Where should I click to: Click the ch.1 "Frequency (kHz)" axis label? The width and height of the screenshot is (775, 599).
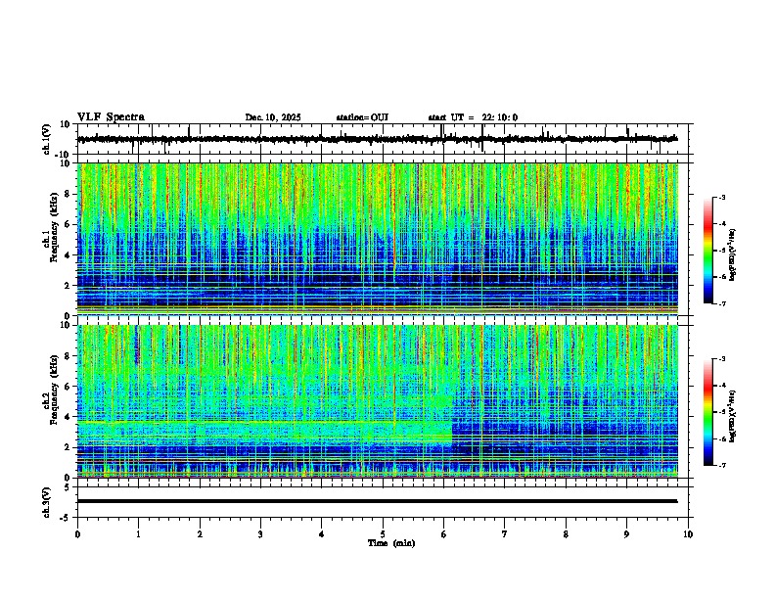point(54,228)
